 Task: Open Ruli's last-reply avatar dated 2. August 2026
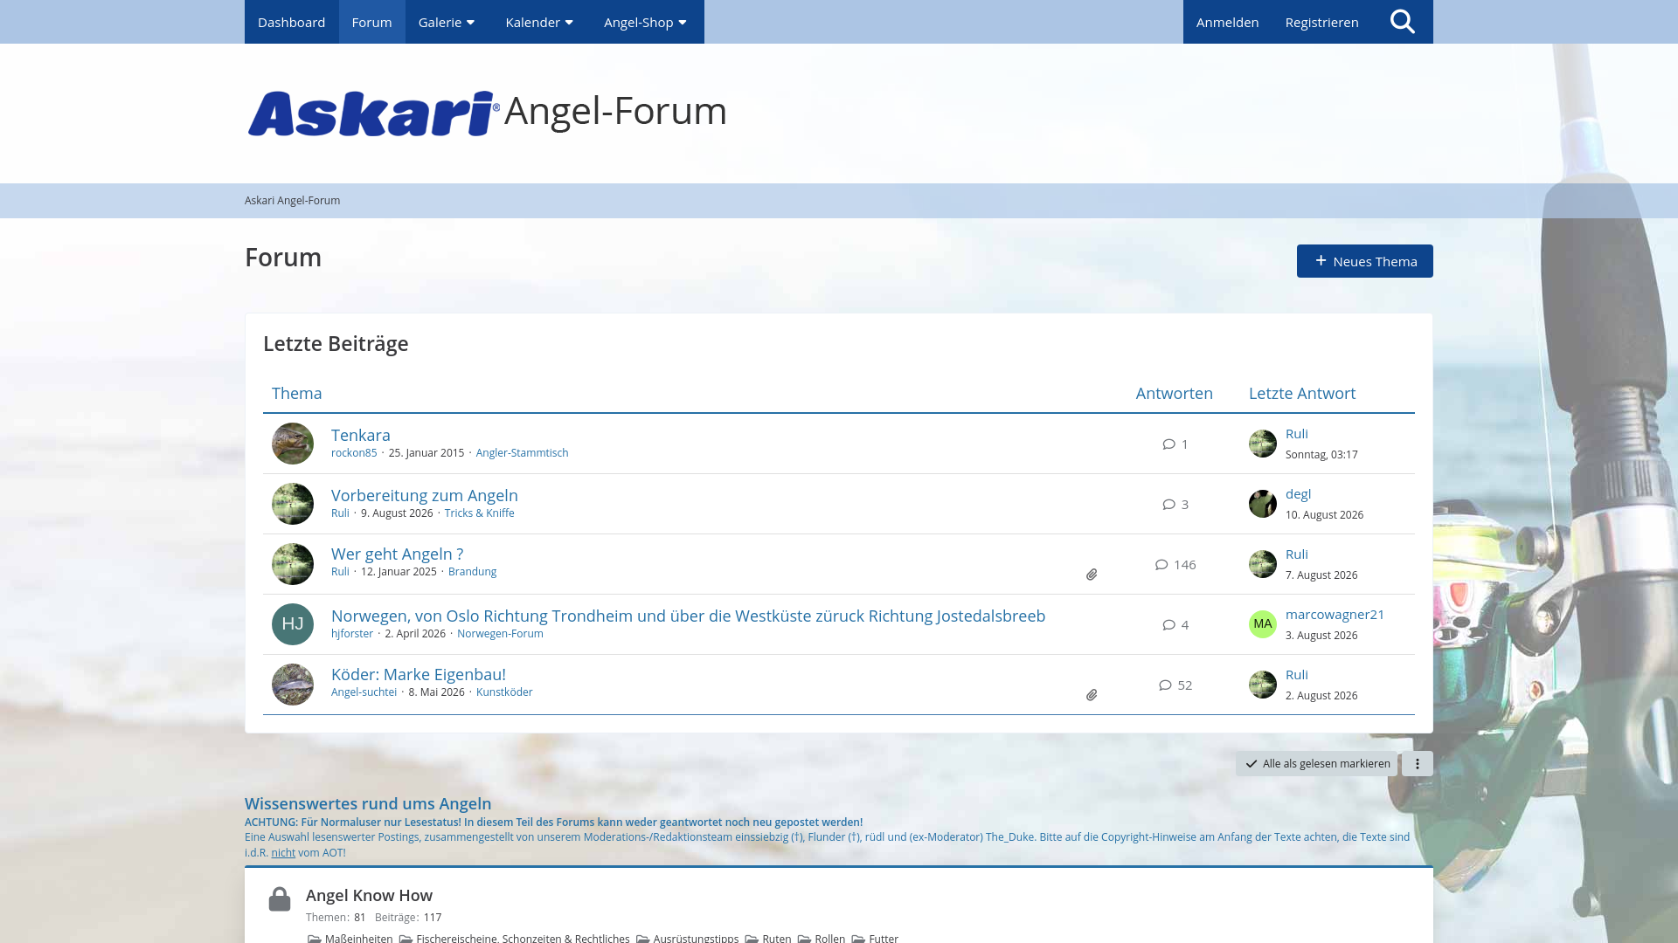(x=1263, y=685)
